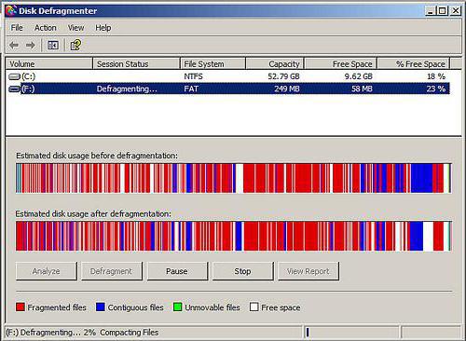Click the white Free space legend swatch
The image size is (466, 341).
coord(254,307)
